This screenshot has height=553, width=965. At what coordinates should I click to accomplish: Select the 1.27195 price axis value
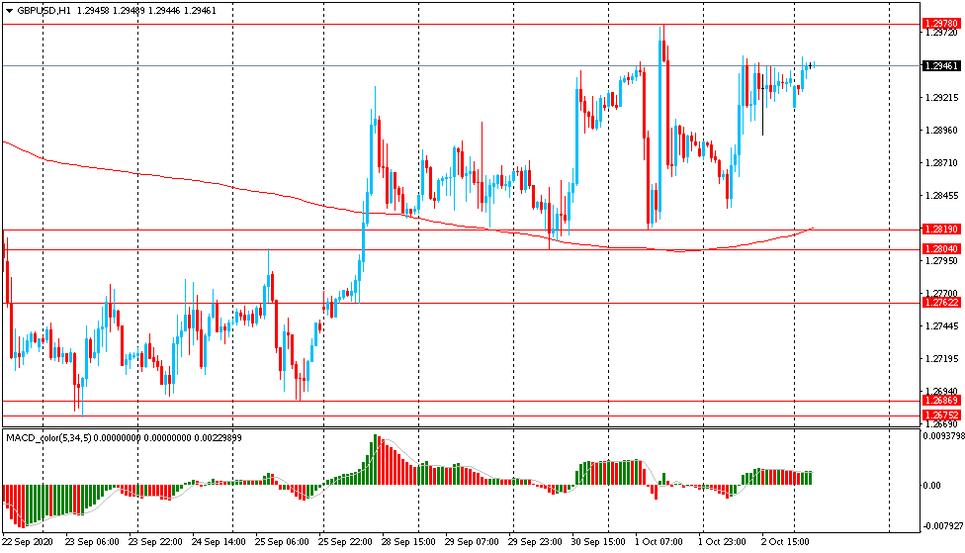coord(941,359)
